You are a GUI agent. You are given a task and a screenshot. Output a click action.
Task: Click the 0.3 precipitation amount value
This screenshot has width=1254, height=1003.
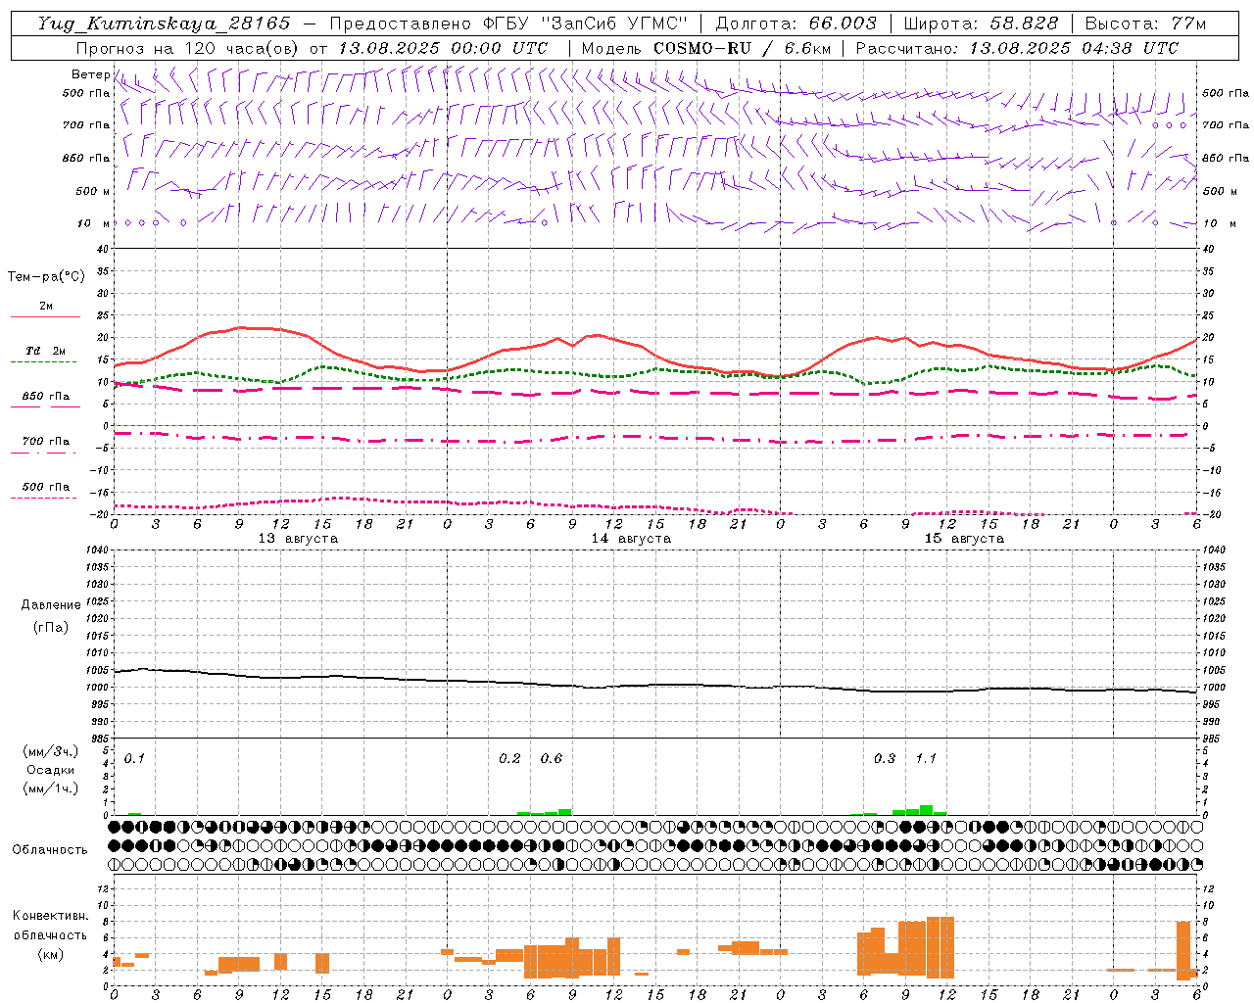(x=885, y=758)
